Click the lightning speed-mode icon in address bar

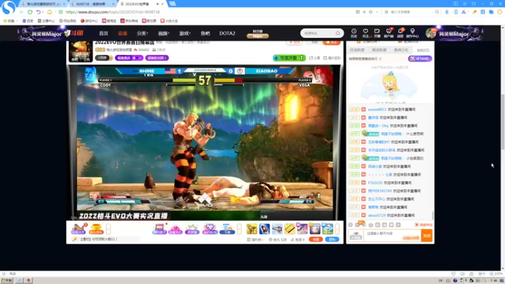364,12
